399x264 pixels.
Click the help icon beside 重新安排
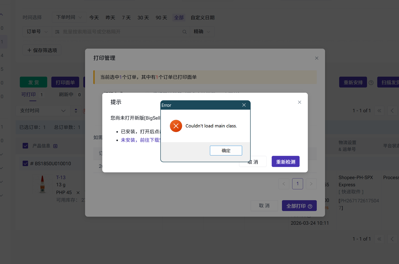[371, 83]
